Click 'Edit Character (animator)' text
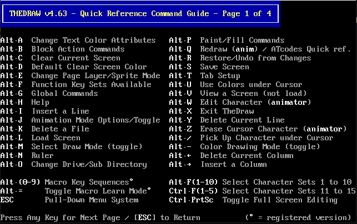 (x=255, y=103)
